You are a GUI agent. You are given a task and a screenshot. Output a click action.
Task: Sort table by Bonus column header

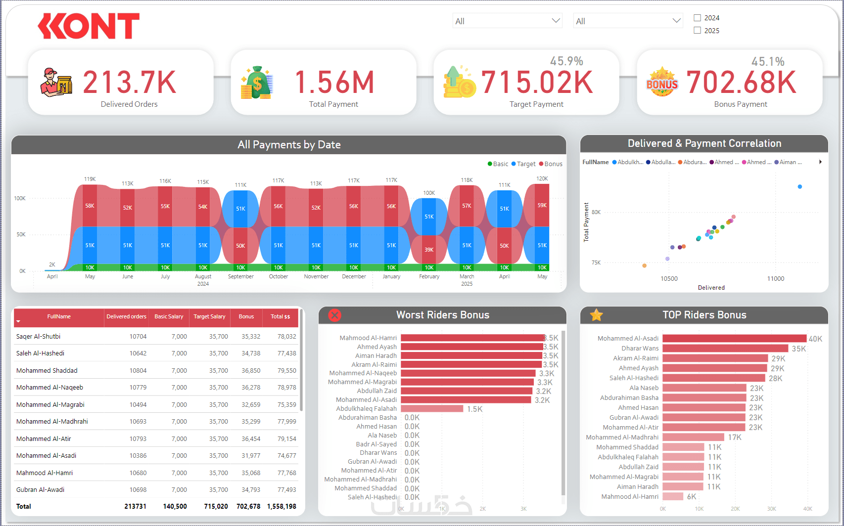point(246,316)
